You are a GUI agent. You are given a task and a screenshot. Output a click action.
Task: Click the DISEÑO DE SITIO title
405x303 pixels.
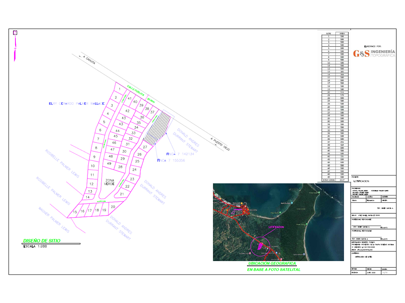[x=42, y=241]
